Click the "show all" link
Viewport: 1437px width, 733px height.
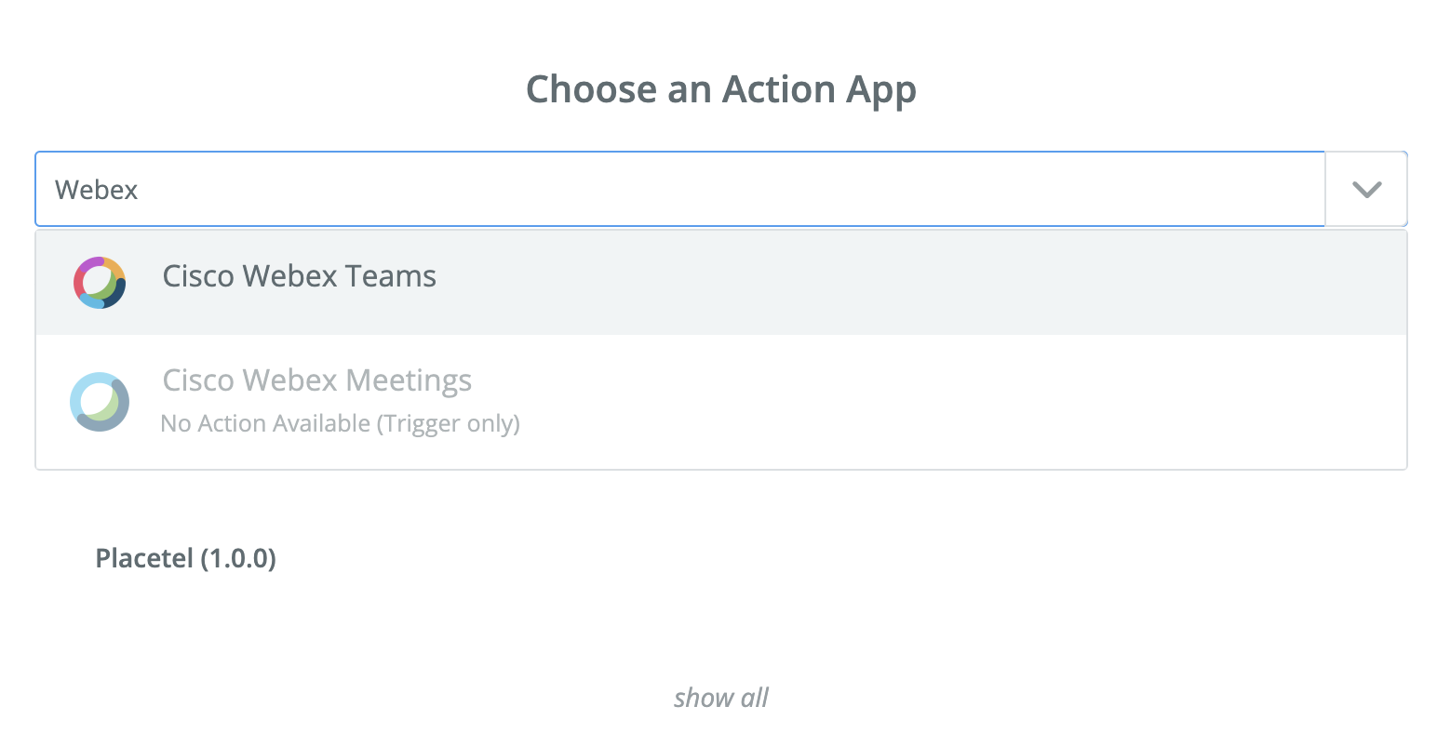pos(721,698)
